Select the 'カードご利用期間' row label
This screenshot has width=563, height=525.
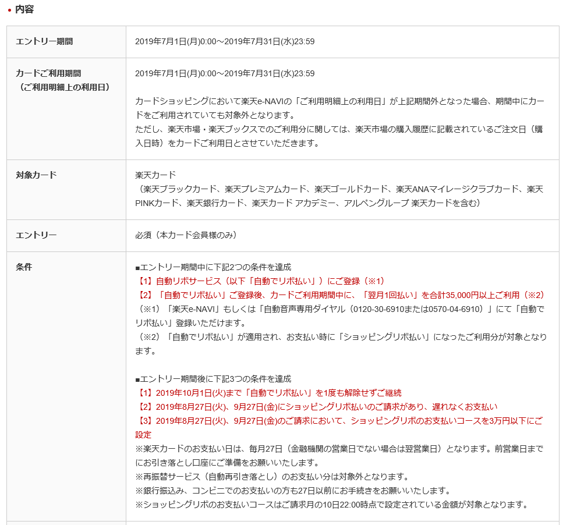tap(48, 73)
